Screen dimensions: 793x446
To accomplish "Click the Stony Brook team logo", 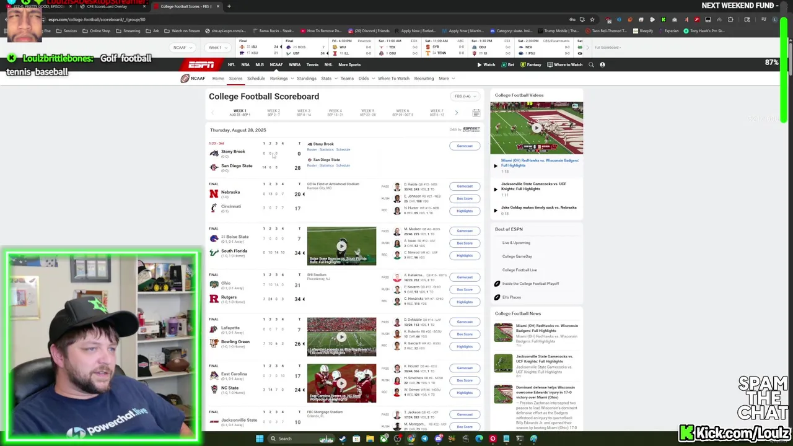I will click(214, 153).
